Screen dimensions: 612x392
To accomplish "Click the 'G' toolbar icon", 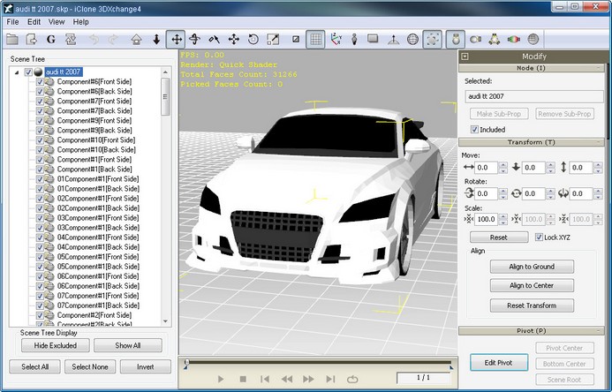I will 51,39.
